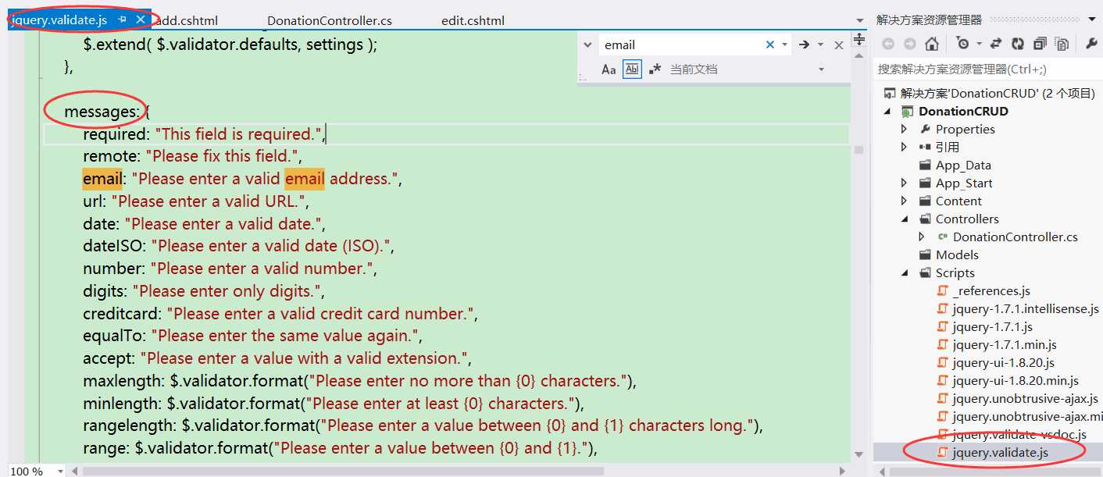Select the App_Data folder
The image size is (1103, 477).
tap(963, 165)
